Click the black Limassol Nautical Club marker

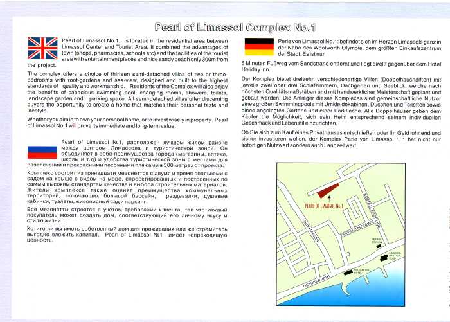point(384,258)
